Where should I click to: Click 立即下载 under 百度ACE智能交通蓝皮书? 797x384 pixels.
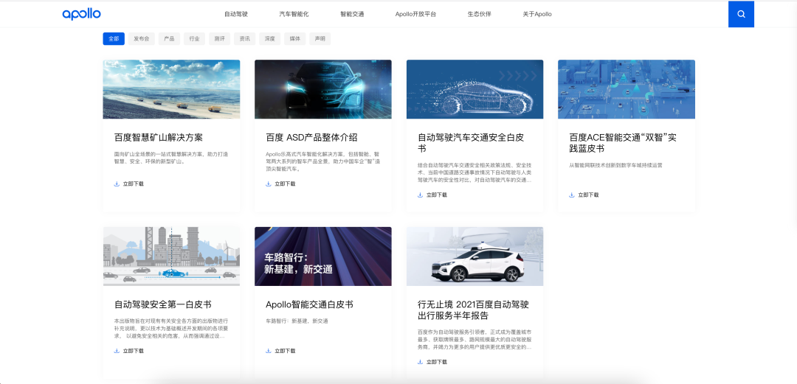[x=589, y=195]
